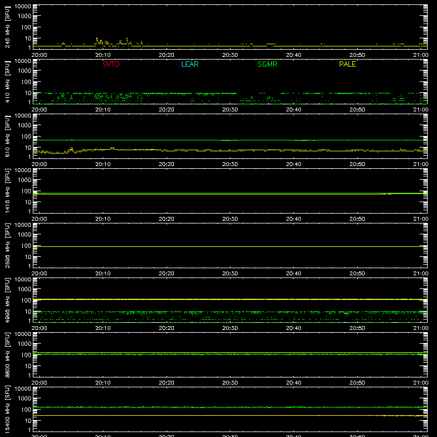Click the 10000 tick on 8800 MHz axis
Viewport: 437px width, 437px height.
pos(23,334)
